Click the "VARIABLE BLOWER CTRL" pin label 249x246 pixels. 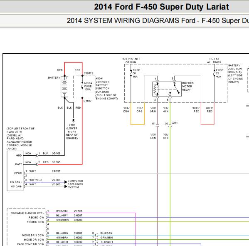27,213
